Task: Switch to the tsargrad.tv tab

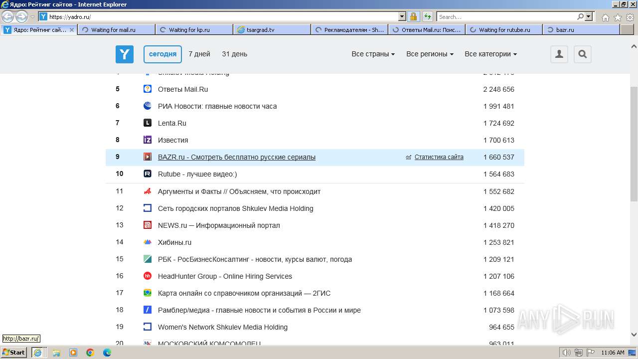Action: pos(272,30)
